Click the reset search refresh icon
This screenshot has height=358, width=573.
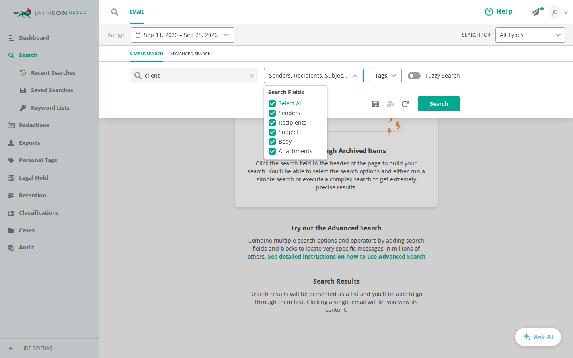click(x=405, y=104)
